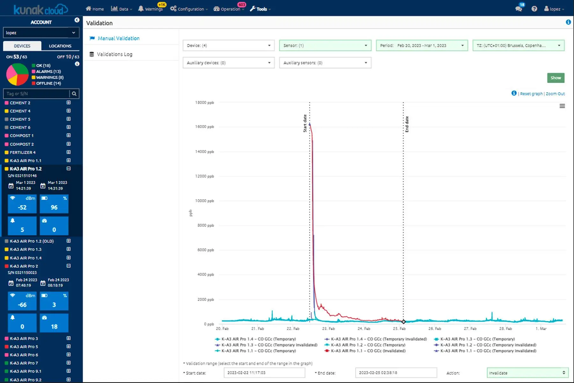Viewport: 574px width, 383px height.
Task: Click the K-A3 AIR Pro 2 battery tile
Action: (x=54, y=301)
